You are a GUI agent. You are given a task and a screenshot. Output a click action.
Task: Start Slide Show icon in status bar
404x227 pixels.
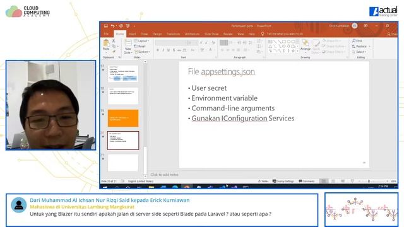pos(352,181)
